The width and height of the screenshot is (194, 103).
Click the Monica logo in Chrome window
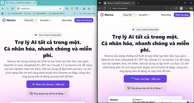(9, 20)
